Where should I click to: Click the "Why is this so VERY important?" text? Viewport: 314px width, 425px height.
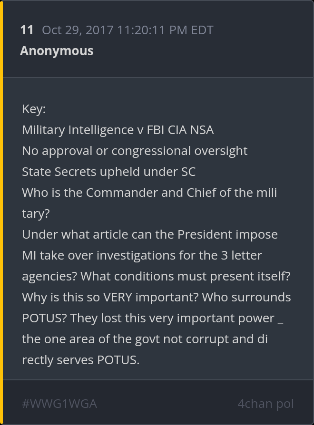click(110, 297)
